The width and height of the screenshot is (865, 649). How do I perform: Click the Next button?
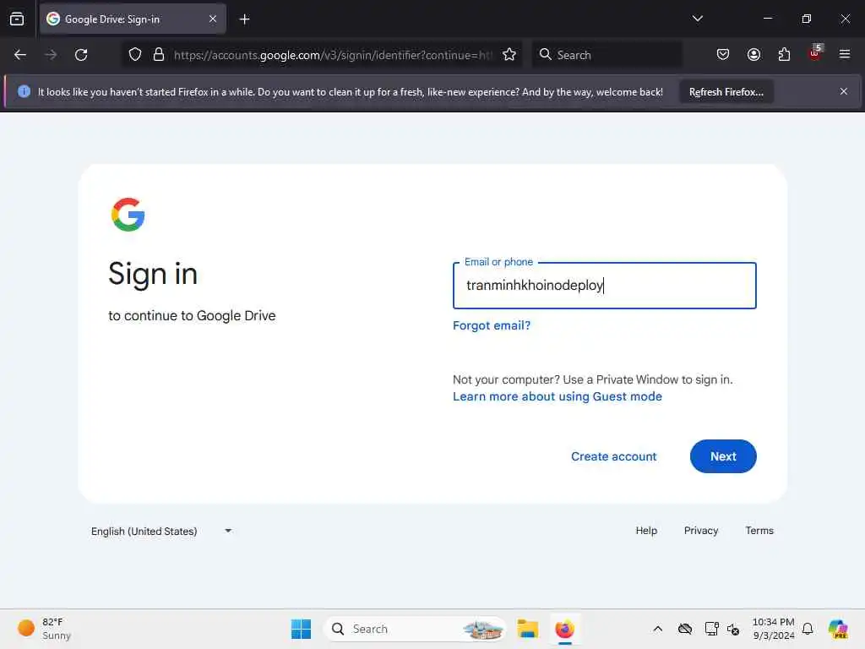723,456
